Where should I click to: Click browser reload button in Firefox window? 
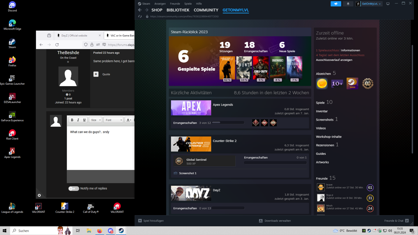57,45
